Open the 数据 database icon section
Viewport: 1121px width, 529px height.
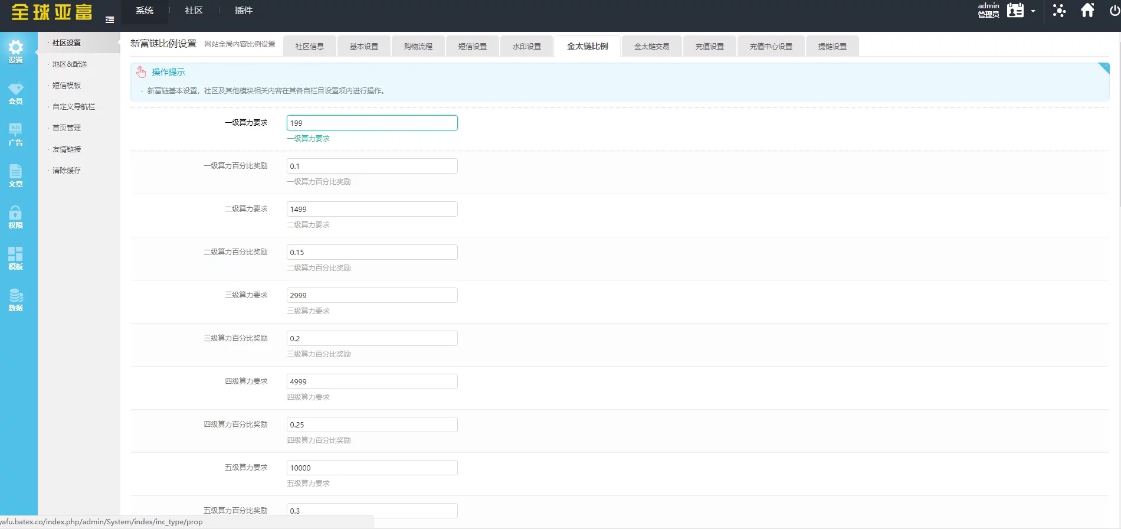[x=16, y=299]
